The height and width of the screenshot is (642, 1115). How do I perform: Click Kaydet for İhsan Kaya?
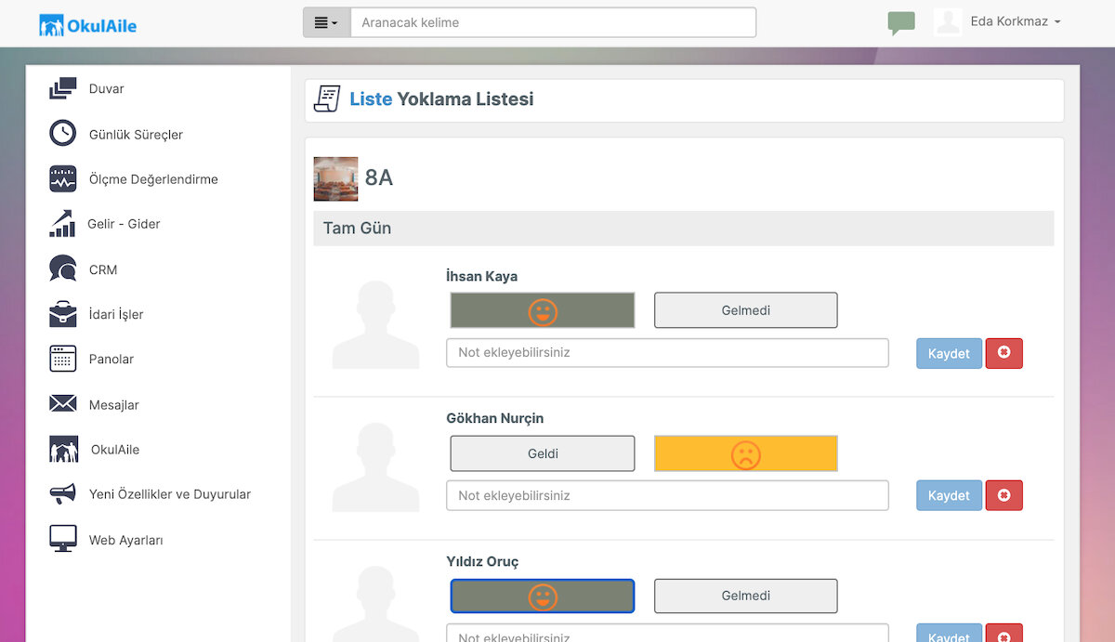point(949,353)
